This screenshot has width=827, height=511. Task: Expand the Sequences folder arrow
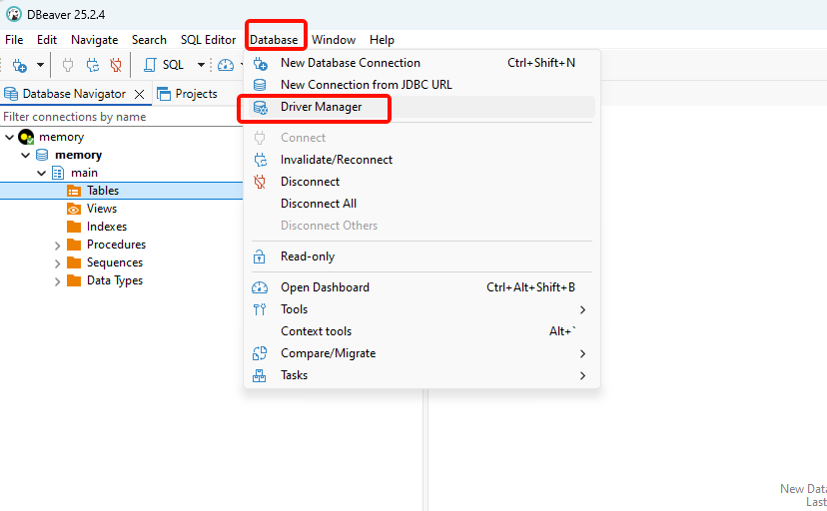pos(58,262)
